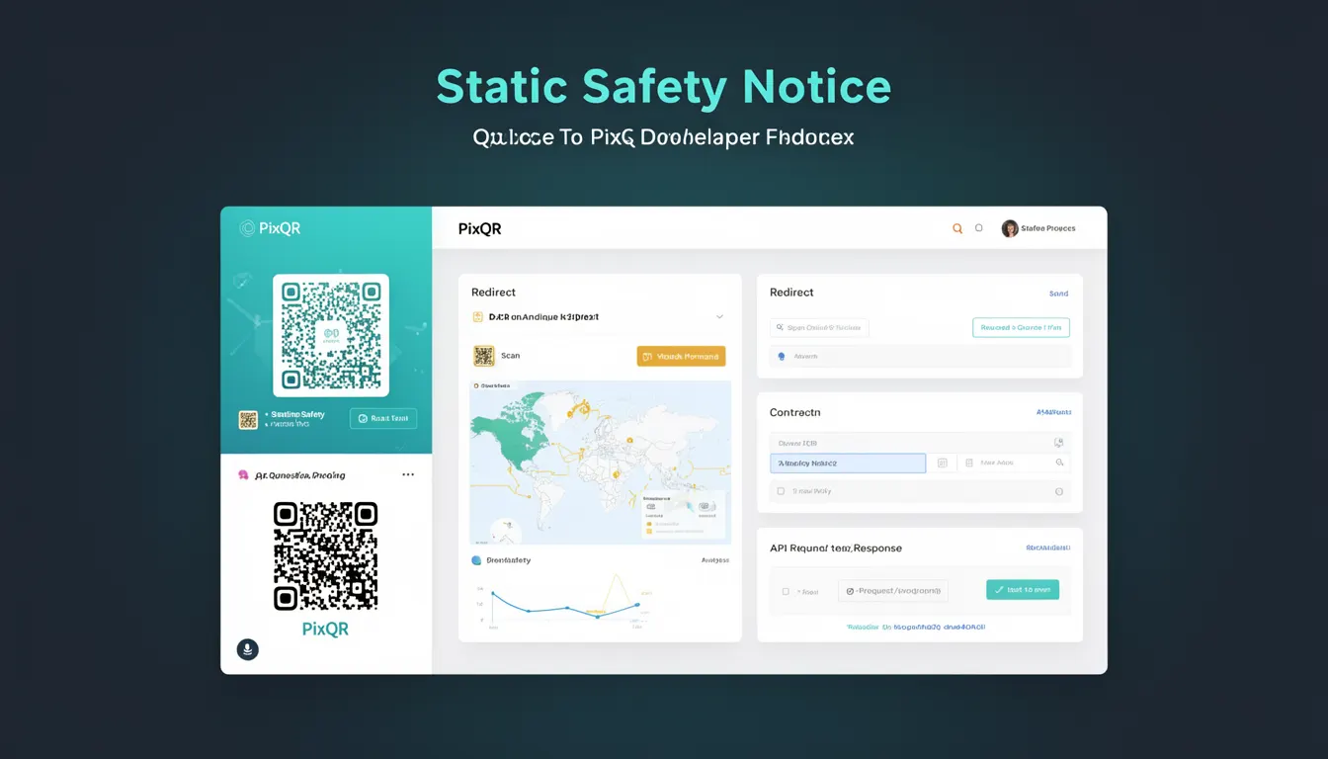Click the pink icon beside AI Question heading
Screen dimensions: 1328x759
[x=243, y=475]
